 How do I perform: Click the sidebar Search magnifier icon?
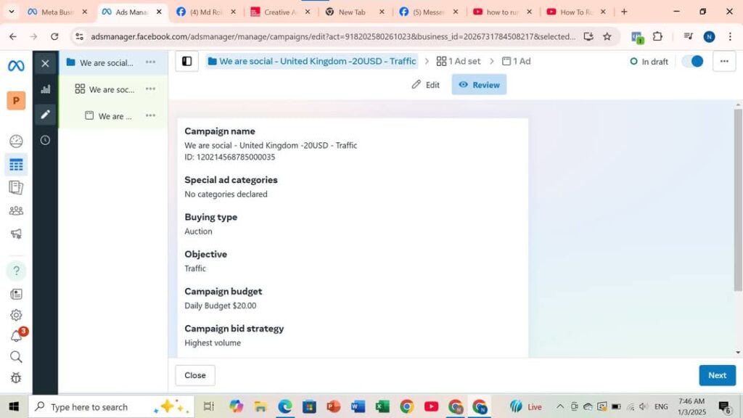(16, 357)
